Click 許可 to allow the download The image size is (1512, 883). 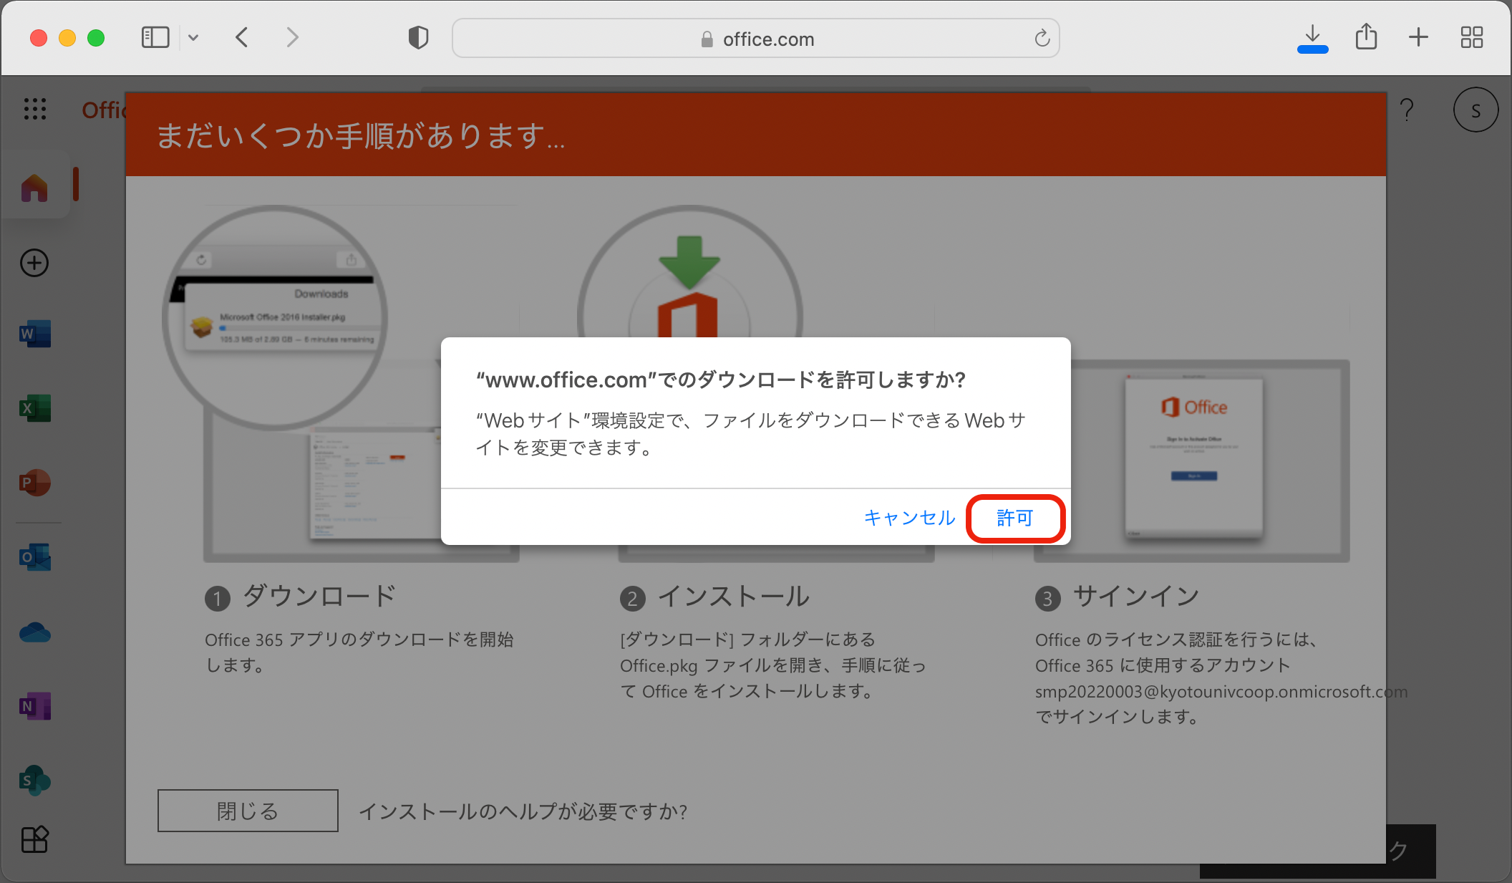(1014, 518)
